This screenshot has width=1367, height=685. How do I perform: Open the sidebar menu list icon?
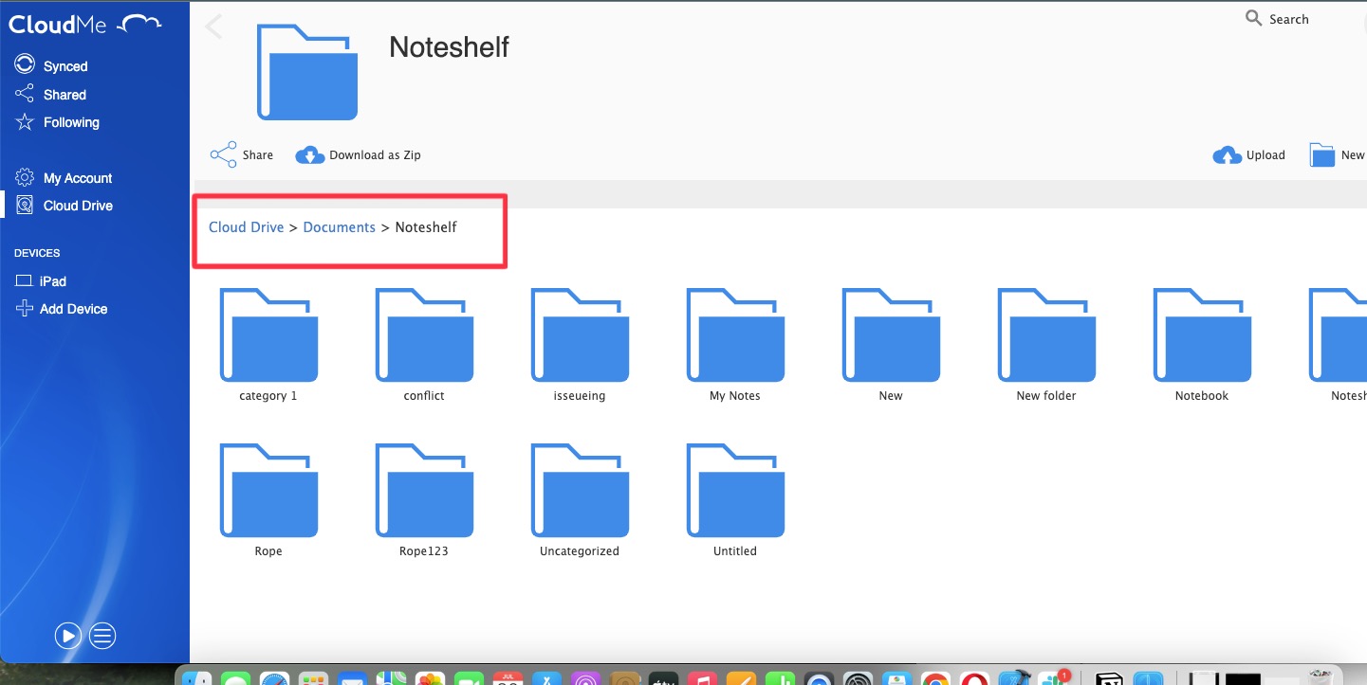click(x=102, y=636)
